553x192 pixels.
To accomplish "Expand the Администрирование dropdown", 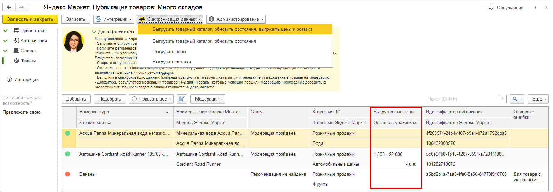I will tap(236, 19).
